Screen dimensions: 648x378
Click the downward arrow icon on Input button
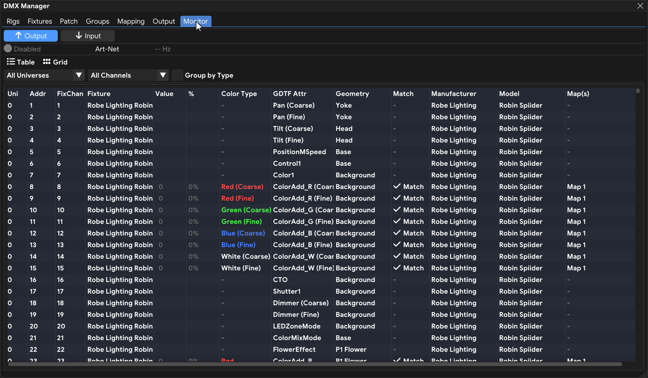[79, 36]
